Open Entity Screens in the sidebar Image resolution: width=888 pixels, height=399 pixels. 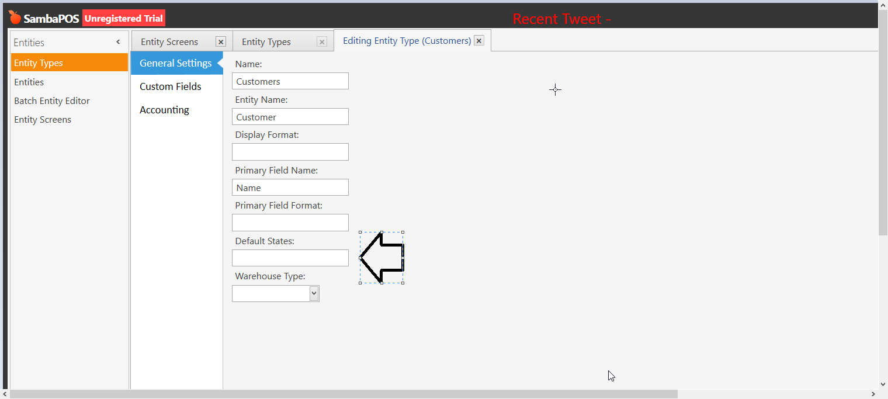pyautogui.click(x=70, y=119)
